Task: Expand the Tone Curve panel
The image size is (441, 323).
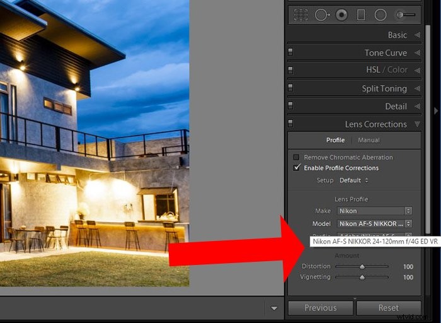Action: pos(417,52)
